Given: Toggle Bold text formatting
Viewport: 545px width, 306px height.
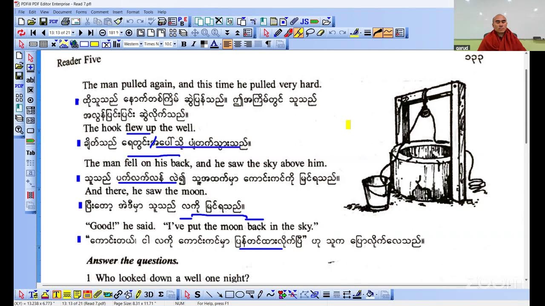Looking at the screenshot, I should point(184,44).
